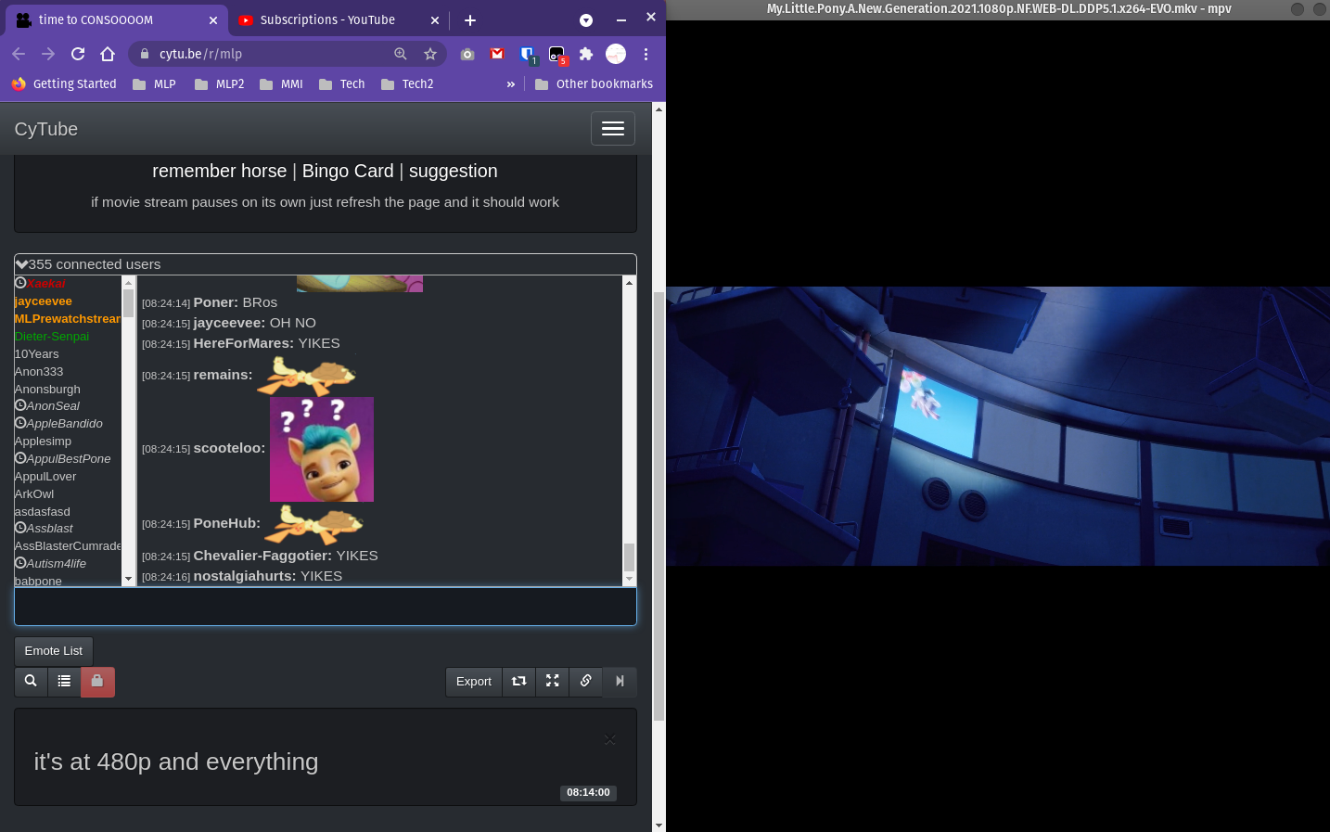Focus the chat message input box
Screen dimensions: 1330x832
click(x=326, y=607)
